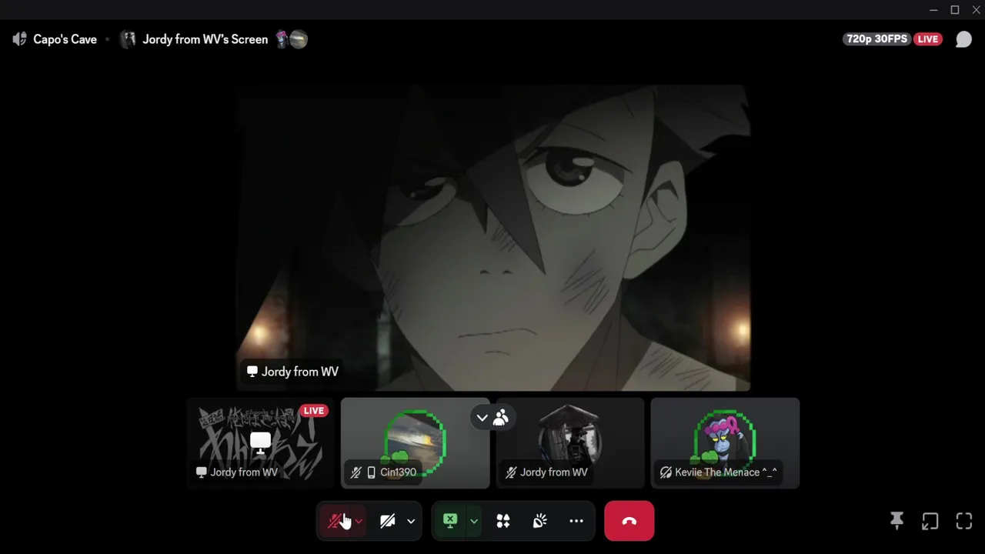Close the Discord window

976,10
